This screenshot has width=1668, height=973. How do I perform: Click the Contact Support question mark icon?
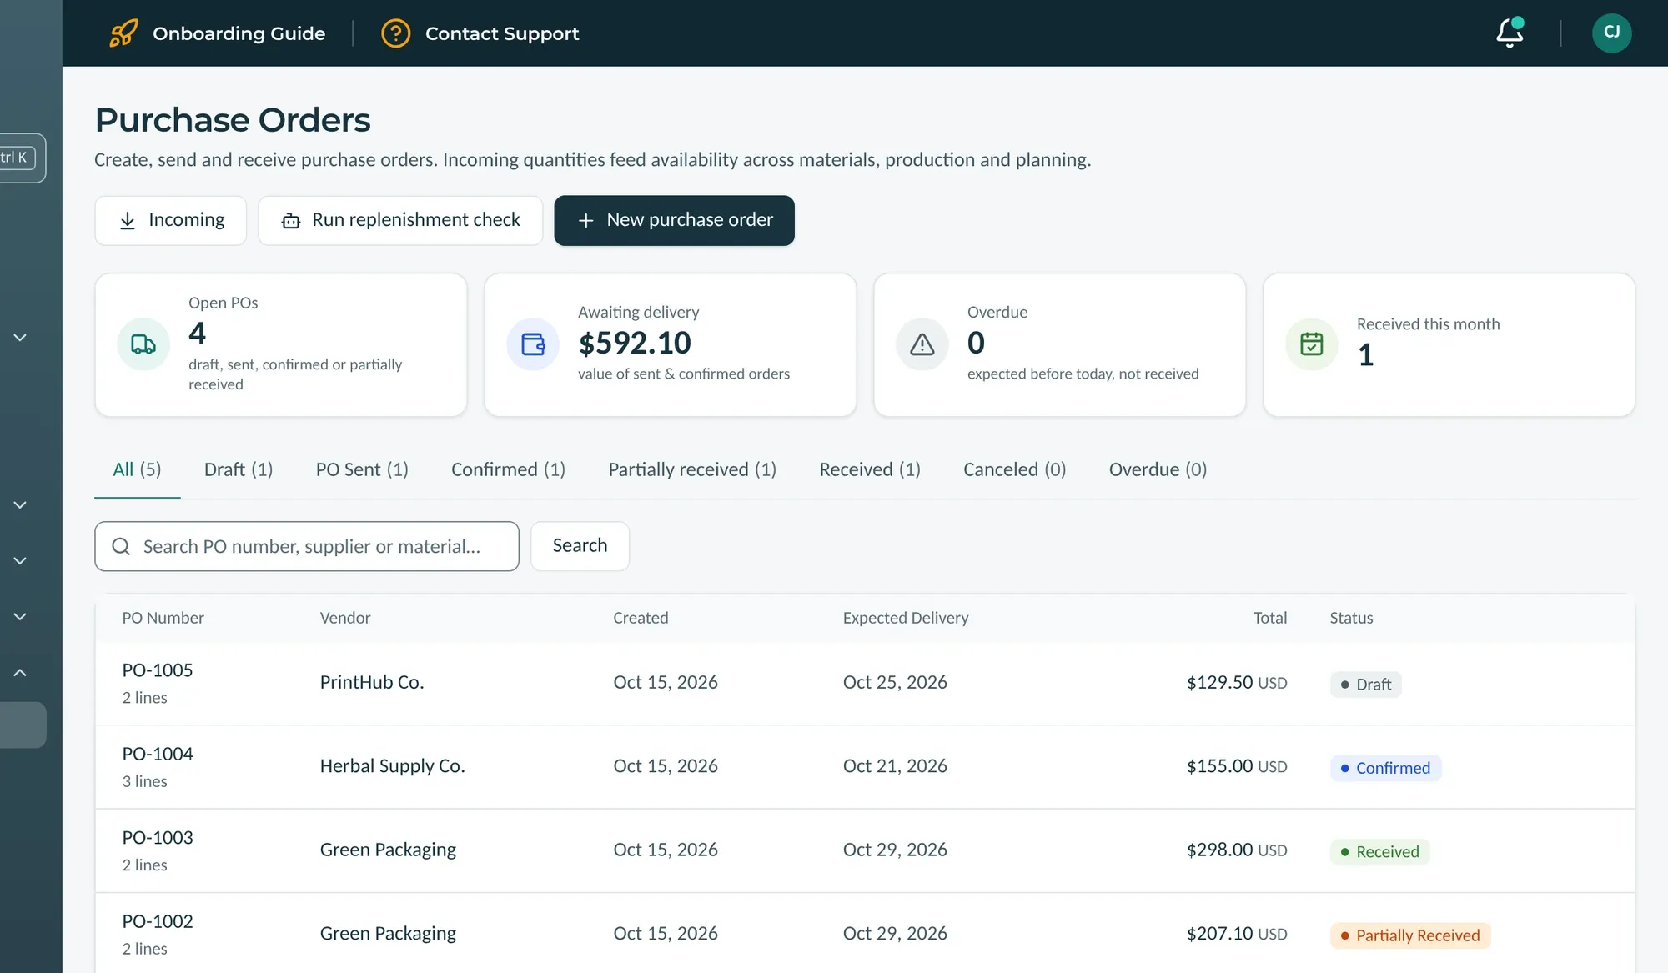tap(395, 33)
